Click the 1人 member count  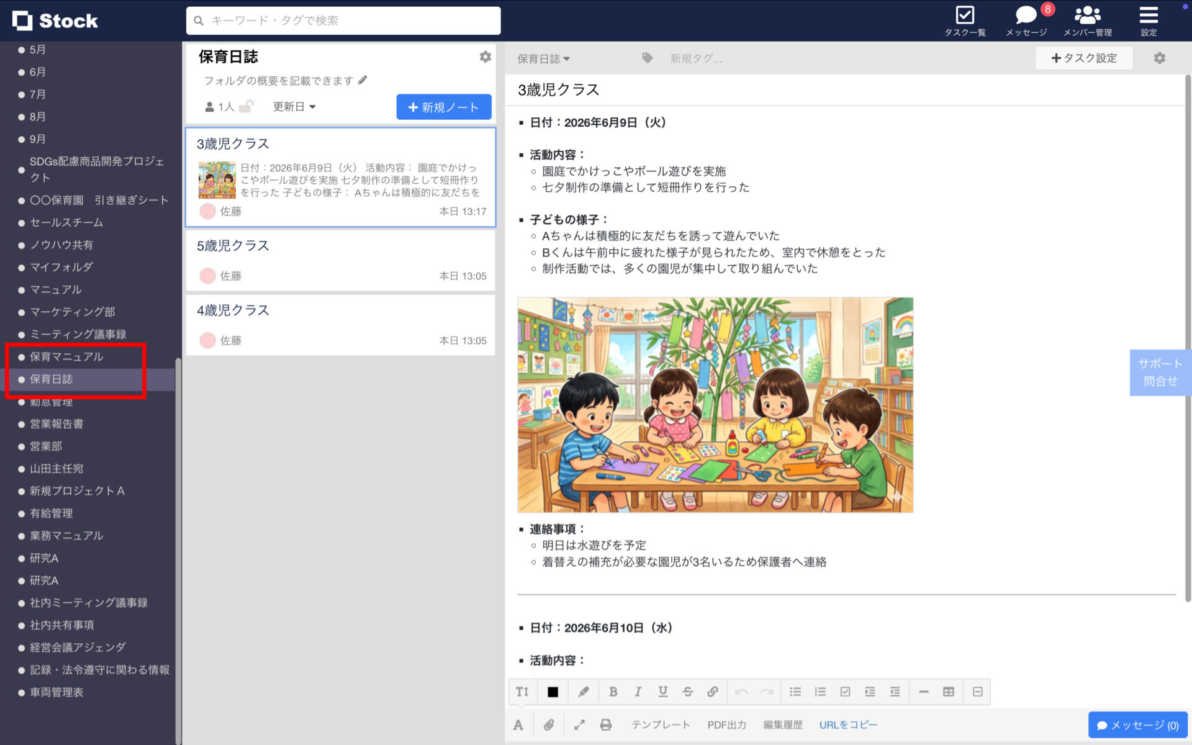click(220, 107)
